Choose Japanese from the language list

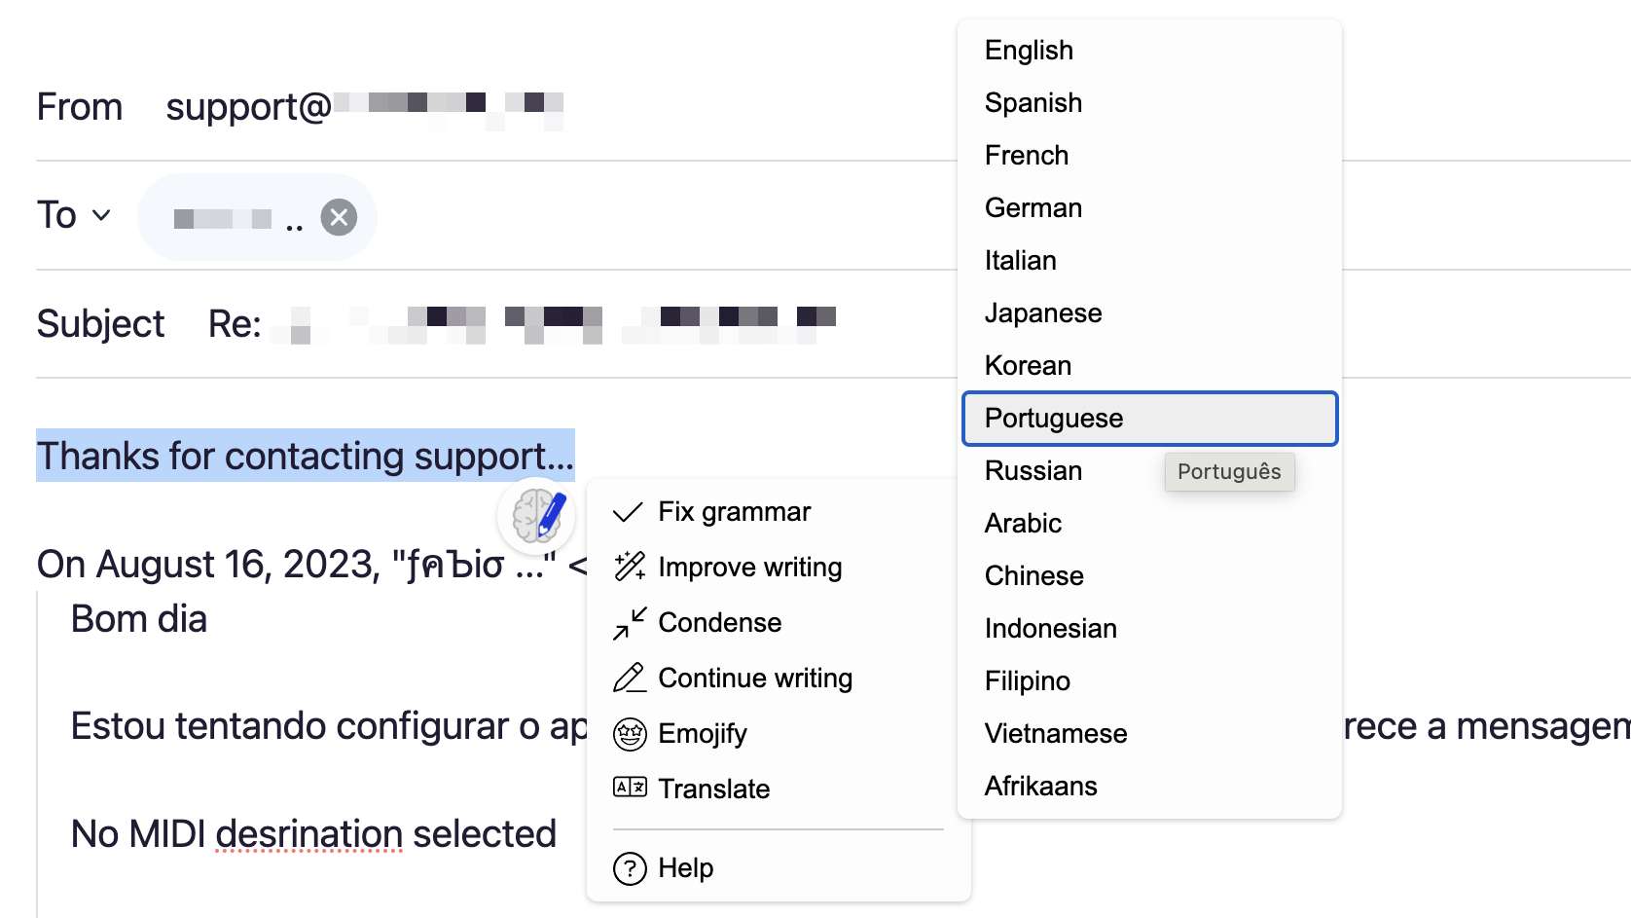[x=1043, y=312]
